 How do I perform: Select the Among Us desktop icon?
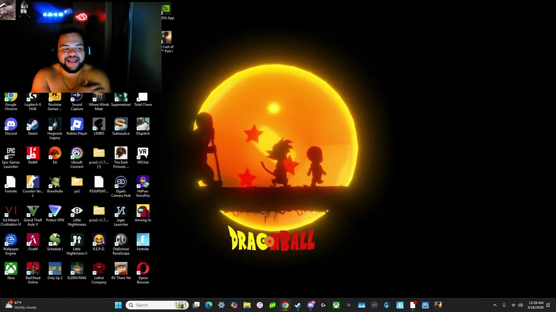143,214
